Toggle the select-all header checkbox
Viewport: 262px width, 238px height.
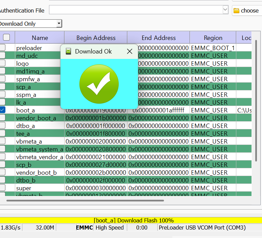pyautogui.click(x=6, y=37)
